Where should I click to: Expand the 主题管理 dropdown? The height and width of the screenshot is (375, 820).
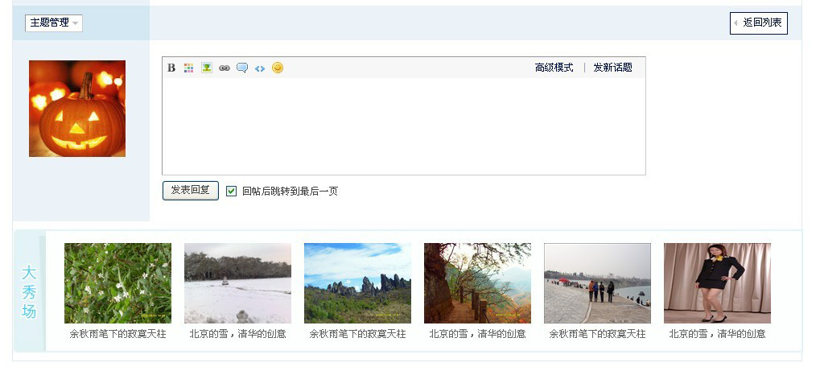54,23
